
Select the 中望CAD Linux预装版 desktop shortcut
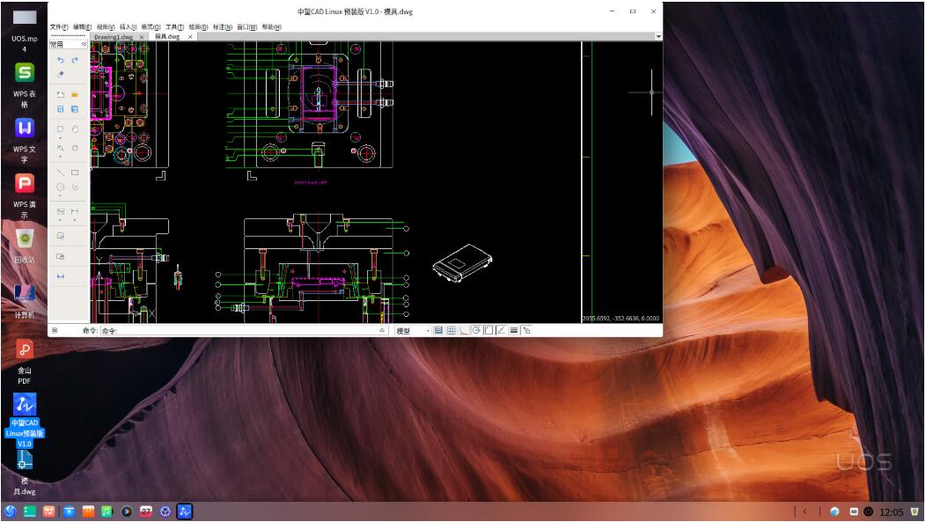25,421
